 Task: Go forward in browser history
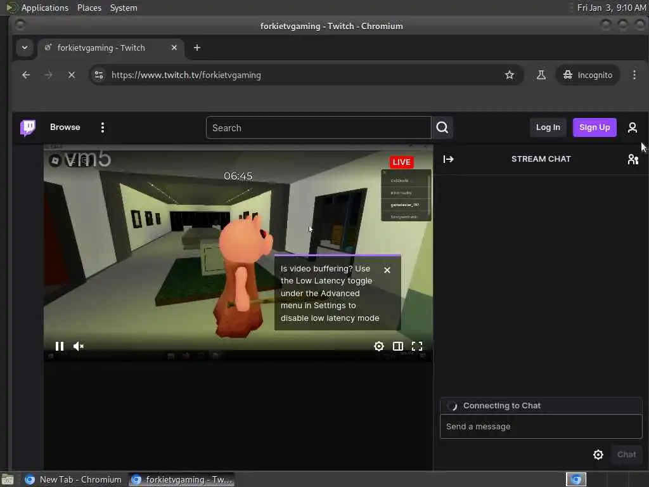48,75
